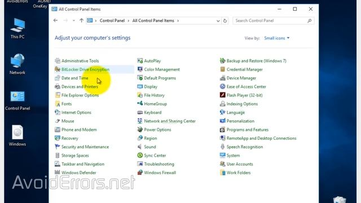The width and height of the screenshot is (361, 203).
Task: Open Backup and Restore (Windows 7) icon
Action: pyautogui.click(x=222, y=61)
